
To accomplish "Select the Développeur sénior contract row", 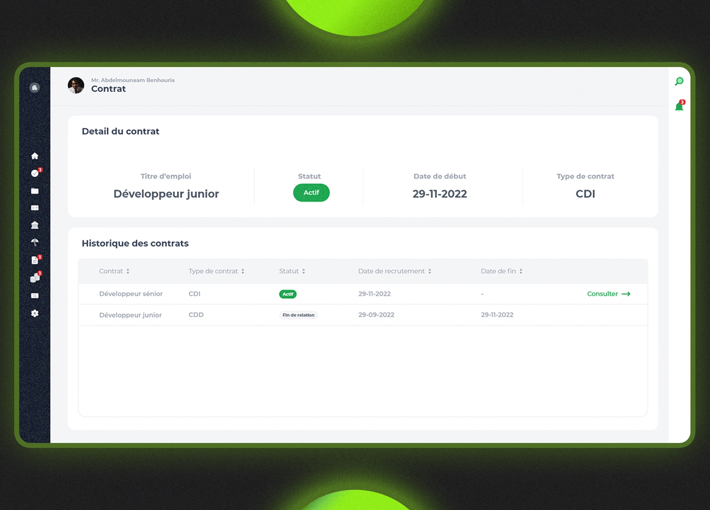I will pyautogui.click(x=363, y=294).
